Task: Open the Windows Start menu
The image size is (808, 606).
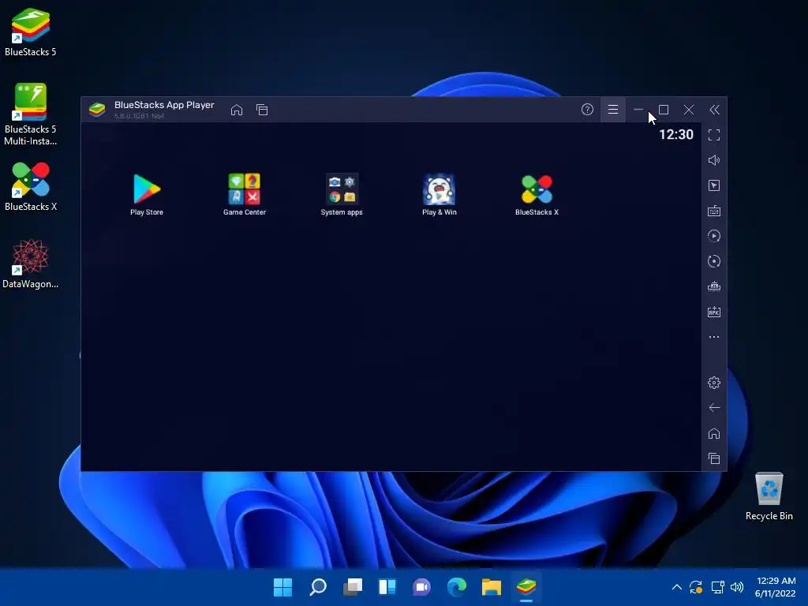Action: click(x=283, y=587)
